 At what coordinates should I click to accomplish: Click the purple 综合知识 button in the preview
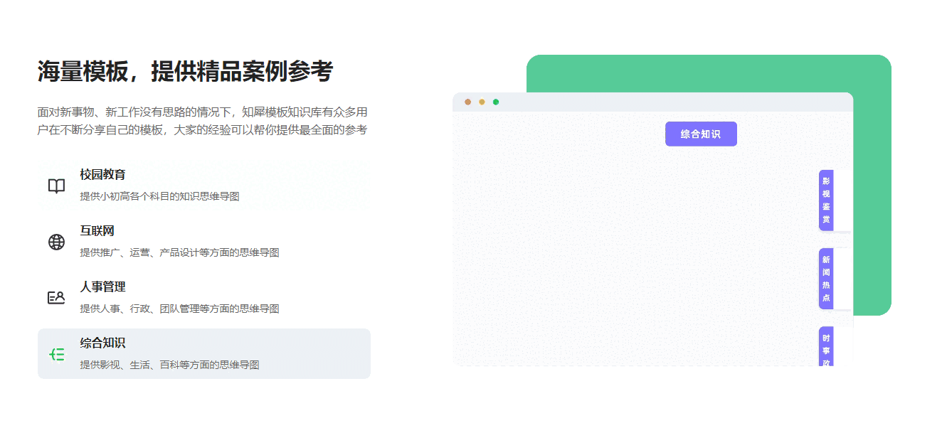(701, 134)
